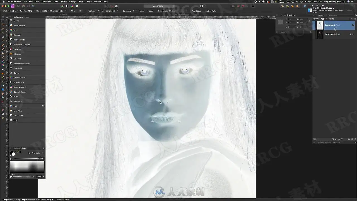Apply Auto Levels from toolbar
This screenshot has height=201, width=357.
point(62,6)
